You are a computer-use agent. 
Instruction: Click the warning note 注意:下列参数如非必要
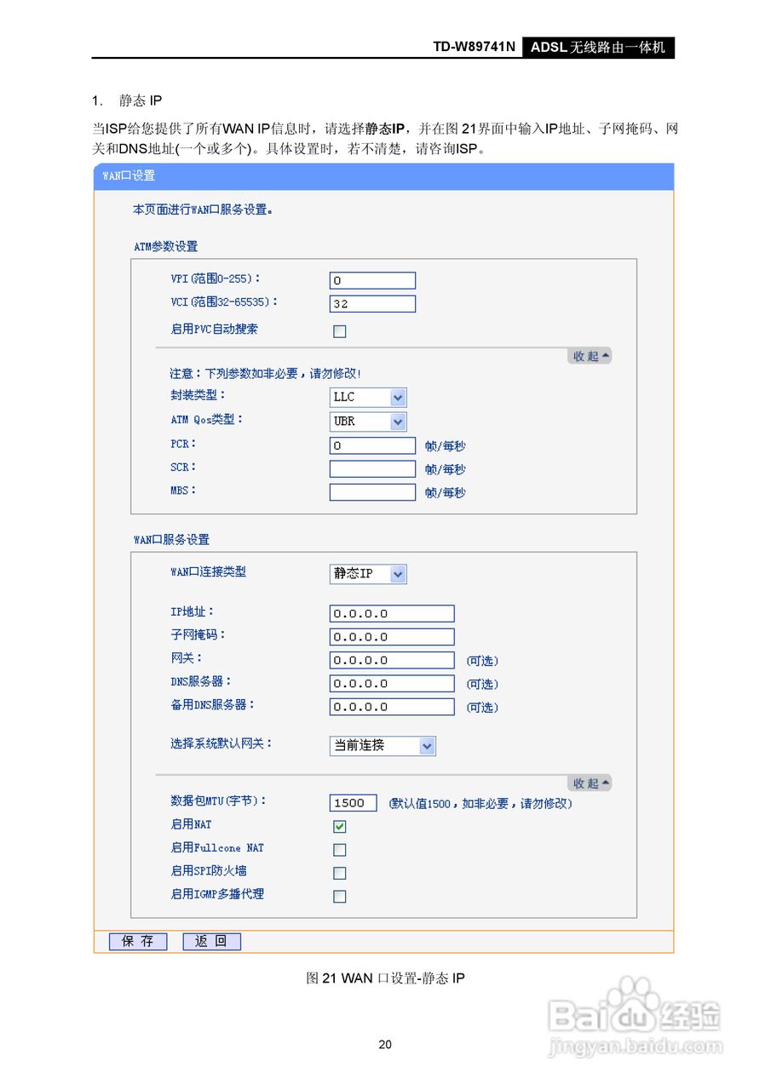tap(265, 374)
